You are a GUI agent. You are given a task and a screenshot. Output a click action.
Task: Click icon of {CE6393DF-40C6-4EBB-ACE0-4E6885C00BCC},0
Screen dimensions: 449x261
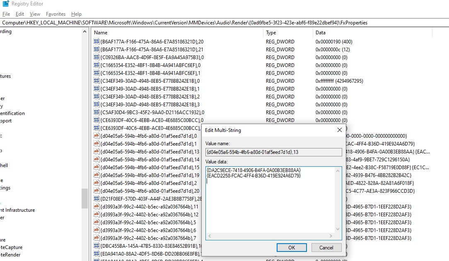[97, 120]
